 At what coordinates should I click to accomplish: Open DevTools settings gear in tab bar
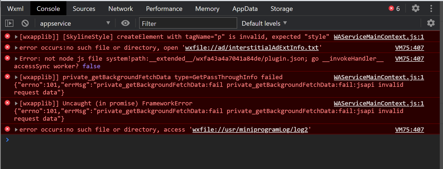(x=416, y=8)
